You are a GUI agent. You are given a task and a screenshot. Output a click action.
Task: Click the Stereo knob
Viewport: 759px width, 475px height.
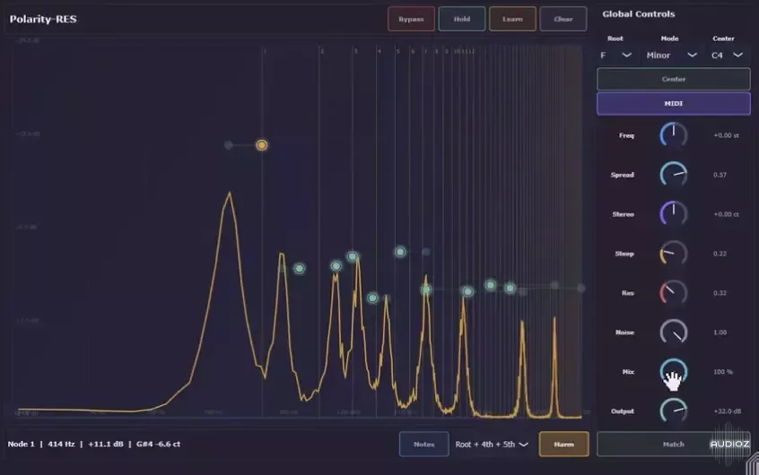[674, 214]
